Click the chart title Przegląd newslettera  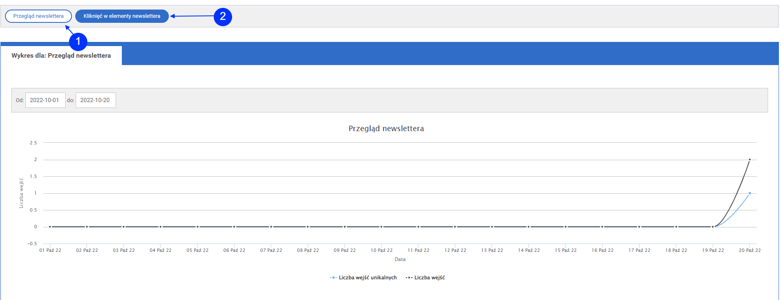(386, 129)
